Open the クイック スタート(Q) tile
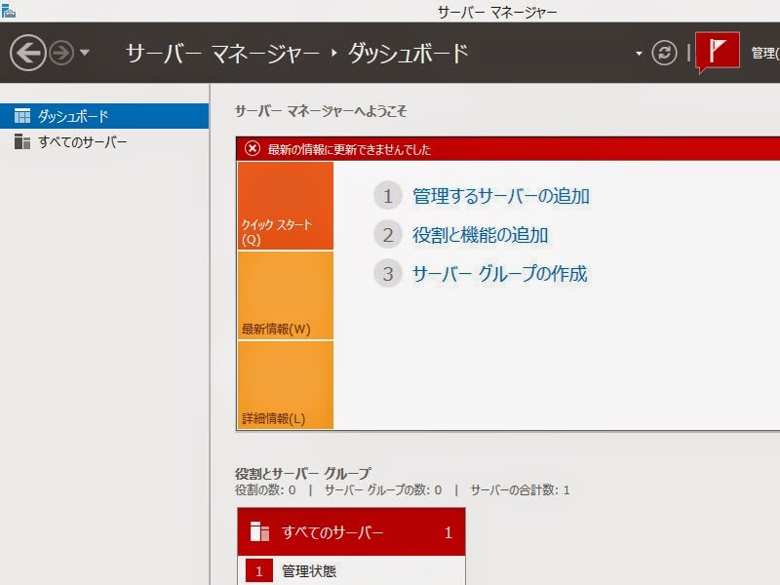Screen dimensions: 780x585 [x=286, y=206]
